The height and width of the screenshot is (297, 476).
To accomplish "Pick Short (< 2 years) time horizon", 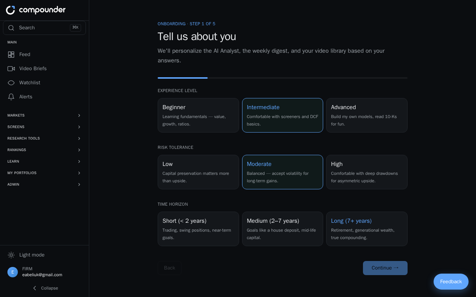I will [198, 229].
